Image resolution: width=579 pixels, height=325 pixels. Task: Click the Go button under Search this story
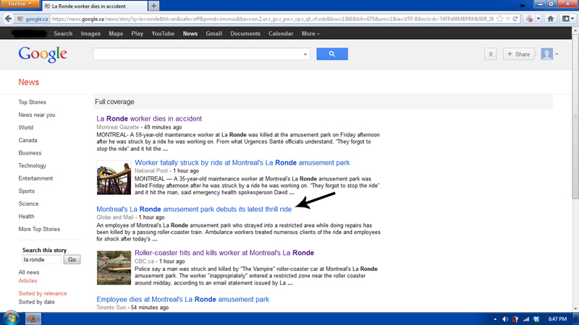tap(72, 259)
